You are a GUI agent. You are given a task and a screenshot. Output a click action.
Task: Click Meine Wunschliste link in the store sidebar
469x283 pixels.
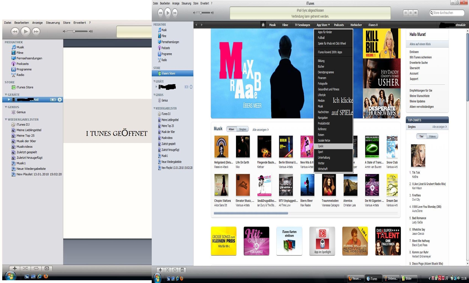pyautogui.click(x=420, y=96)
